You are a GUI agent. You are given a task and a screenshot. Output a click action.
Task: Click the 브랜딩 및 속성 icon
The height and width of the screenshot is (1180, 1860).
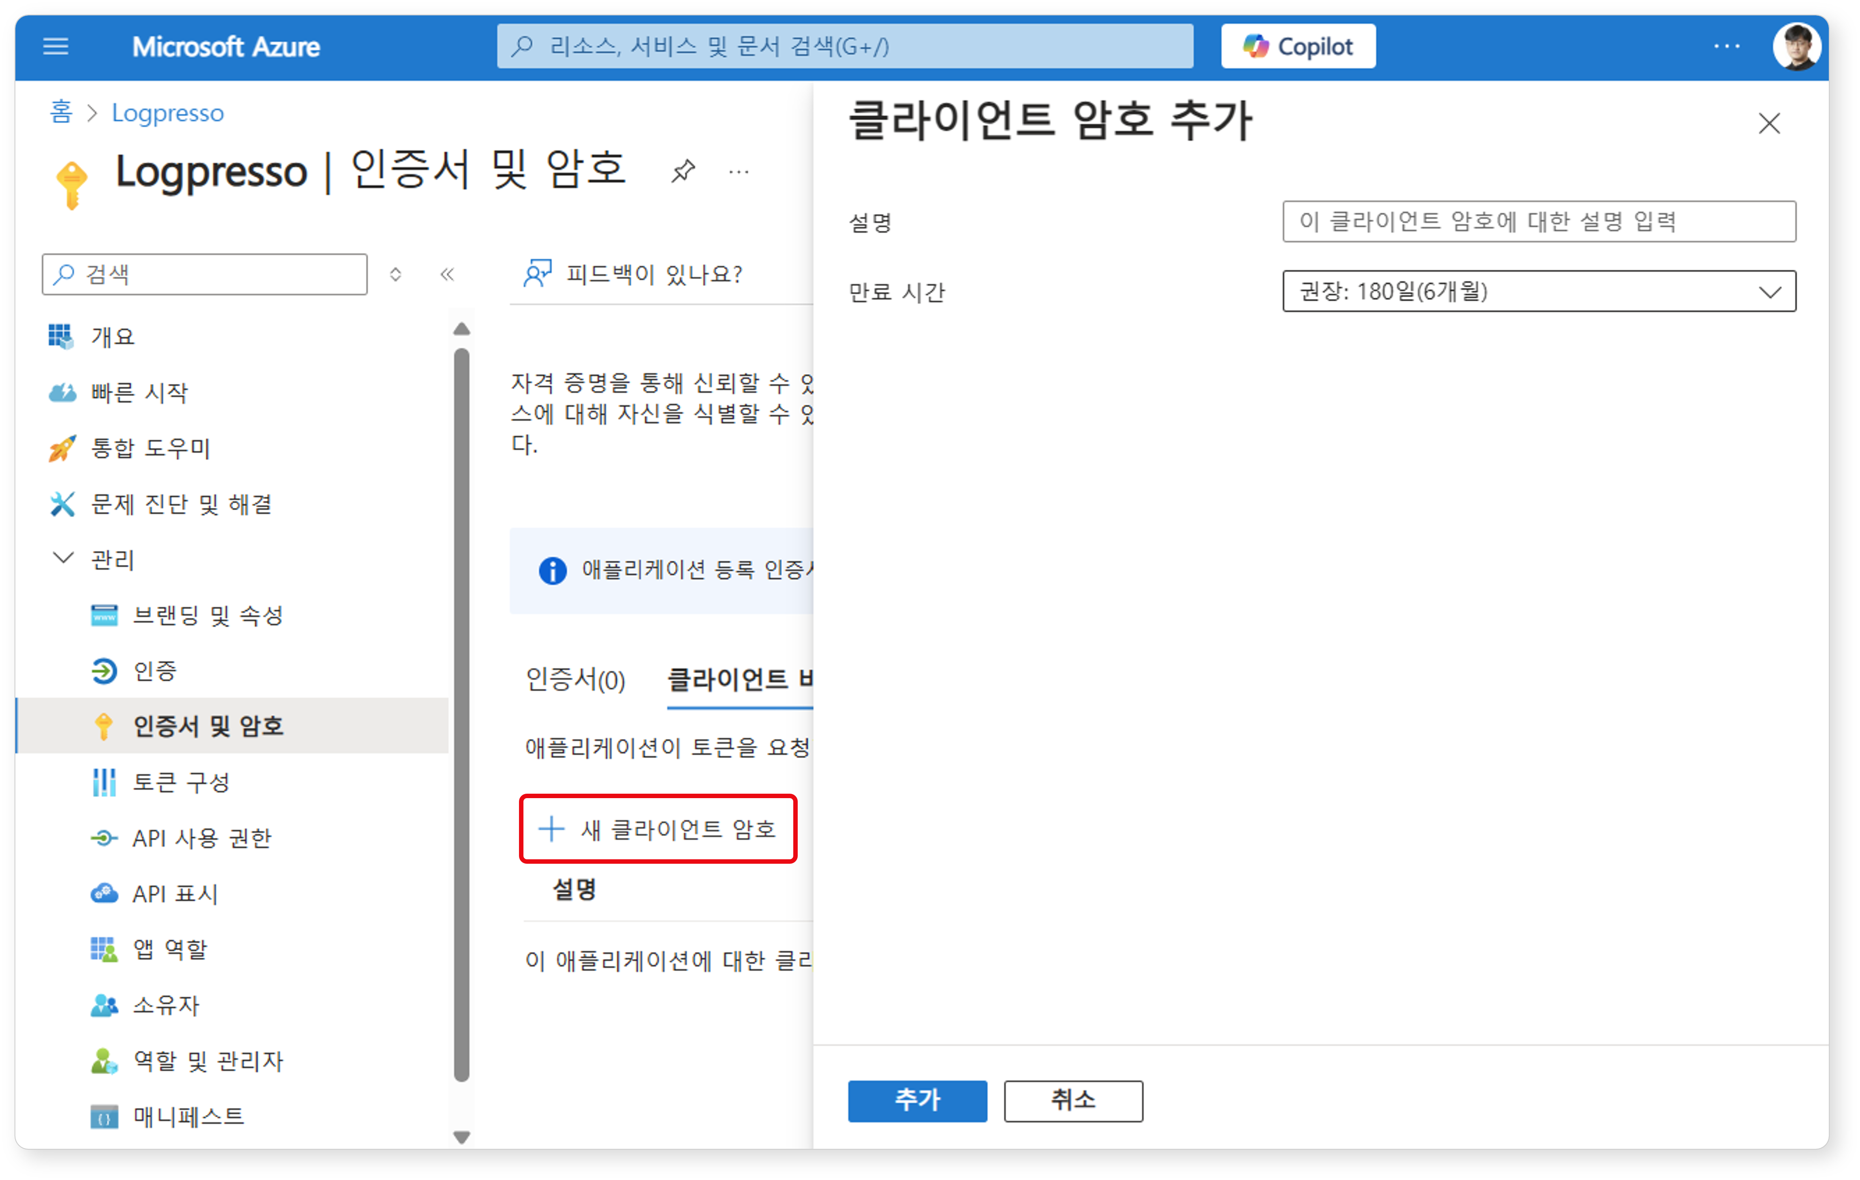(x=104, y=616)
